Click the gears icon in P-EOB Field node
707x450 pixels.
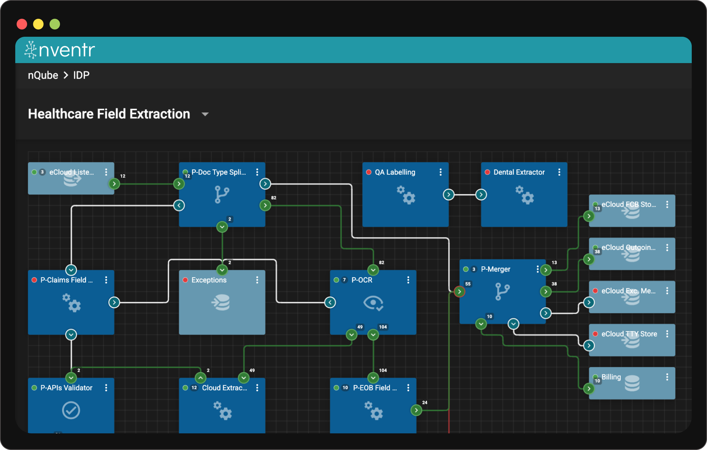pos(374,410)
